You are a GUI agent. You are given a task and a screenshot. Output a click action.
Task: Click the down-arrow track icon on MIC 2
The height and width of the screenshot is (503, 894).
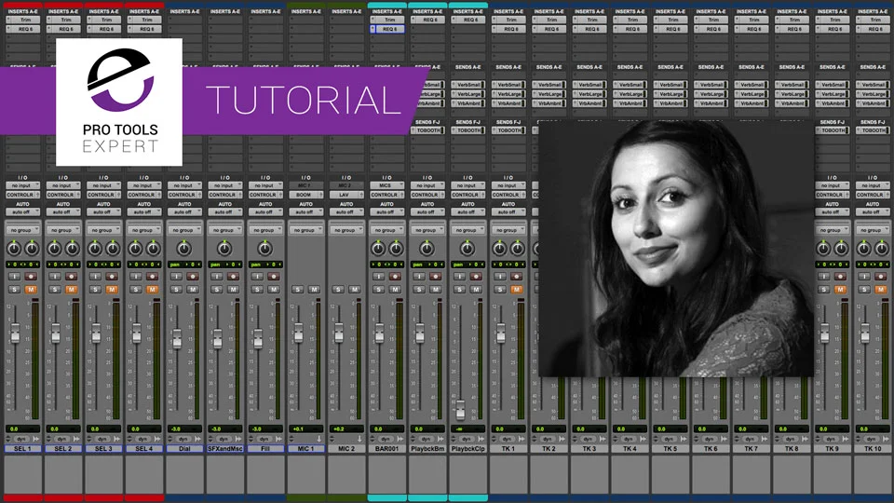click(x=359, y=439)
